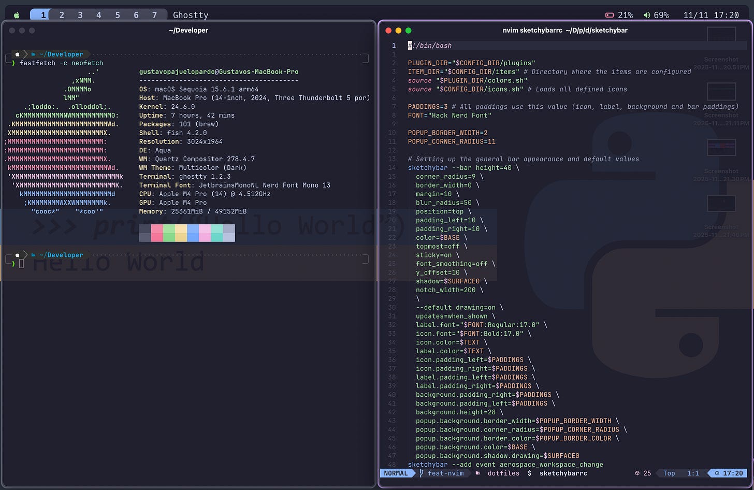The image size is (754, 490).
Task: Click the Apple icon in the prompt above fastfetch
Action: coord(18,54)
